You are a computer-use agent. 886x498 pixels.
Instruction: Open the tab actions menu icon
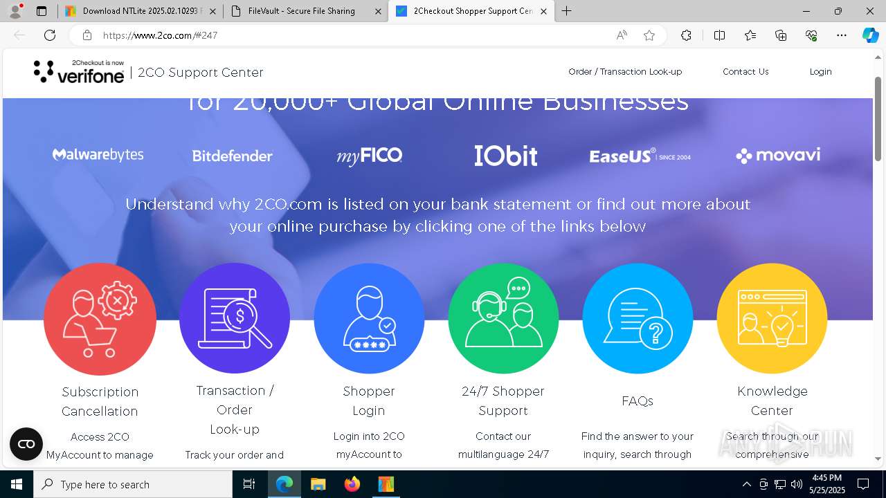pos(42,11)
